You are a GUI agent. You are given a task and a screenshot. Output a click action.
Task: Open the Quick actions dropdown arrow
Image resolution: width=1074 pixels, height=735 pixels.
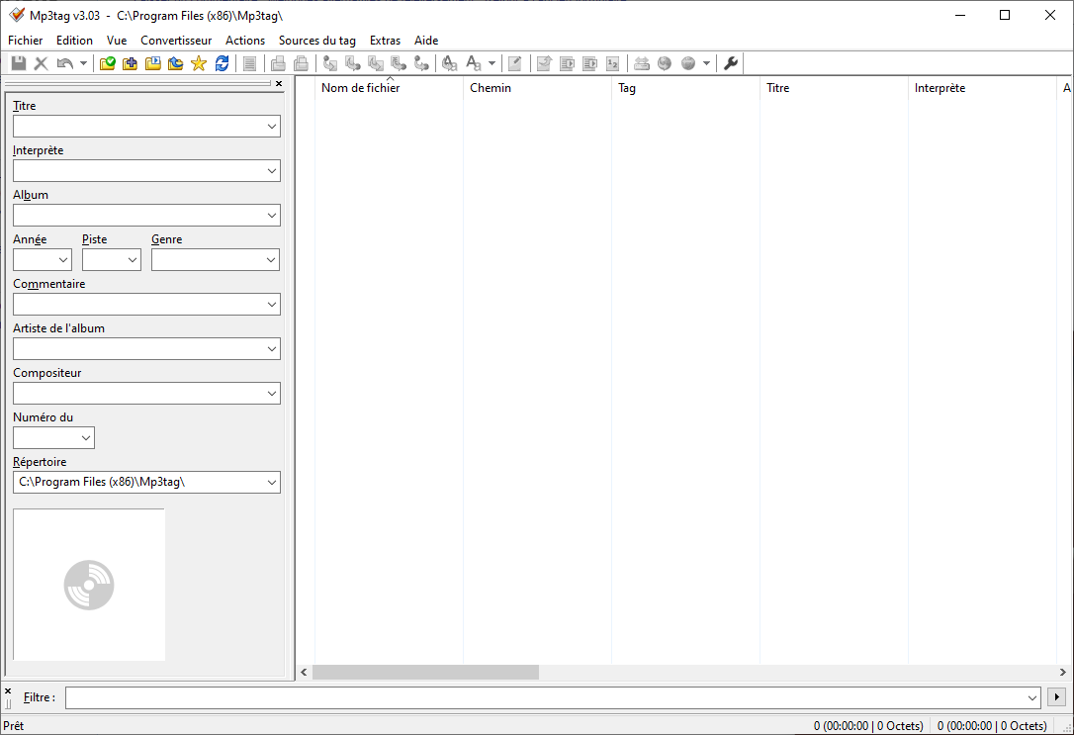coord(492,63)
